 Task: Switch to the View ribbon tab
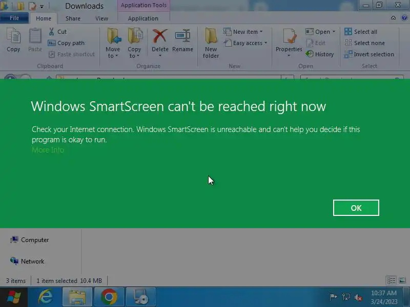pos(101,18)
